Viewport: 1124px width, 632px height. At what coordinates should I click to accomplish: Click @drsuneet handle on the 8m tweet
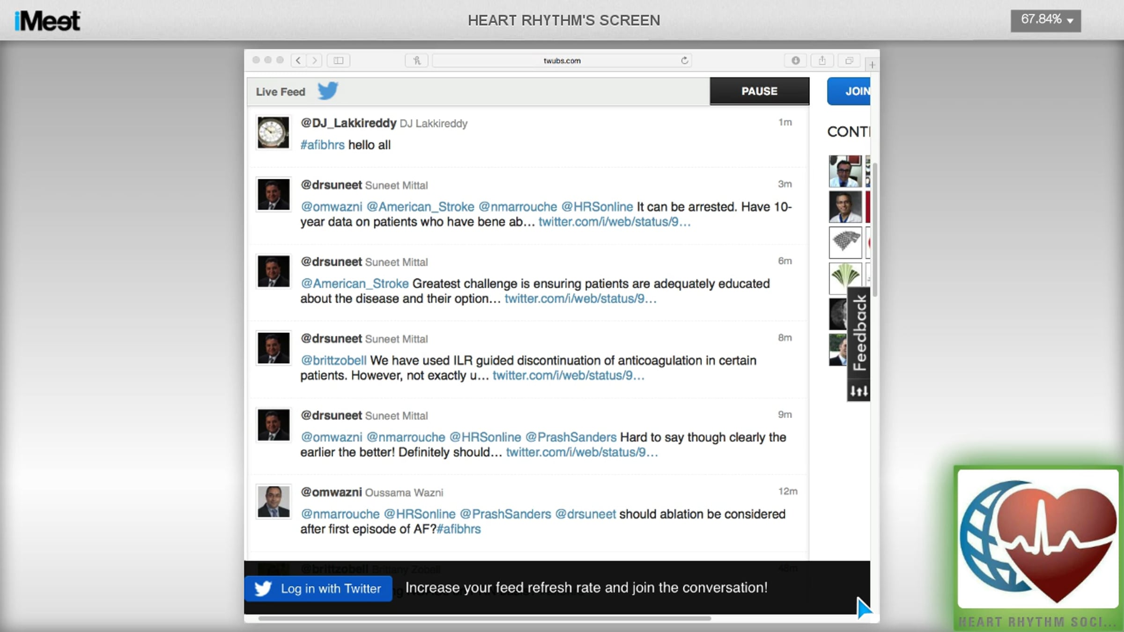pyautogui.click(x=331, y=338)
